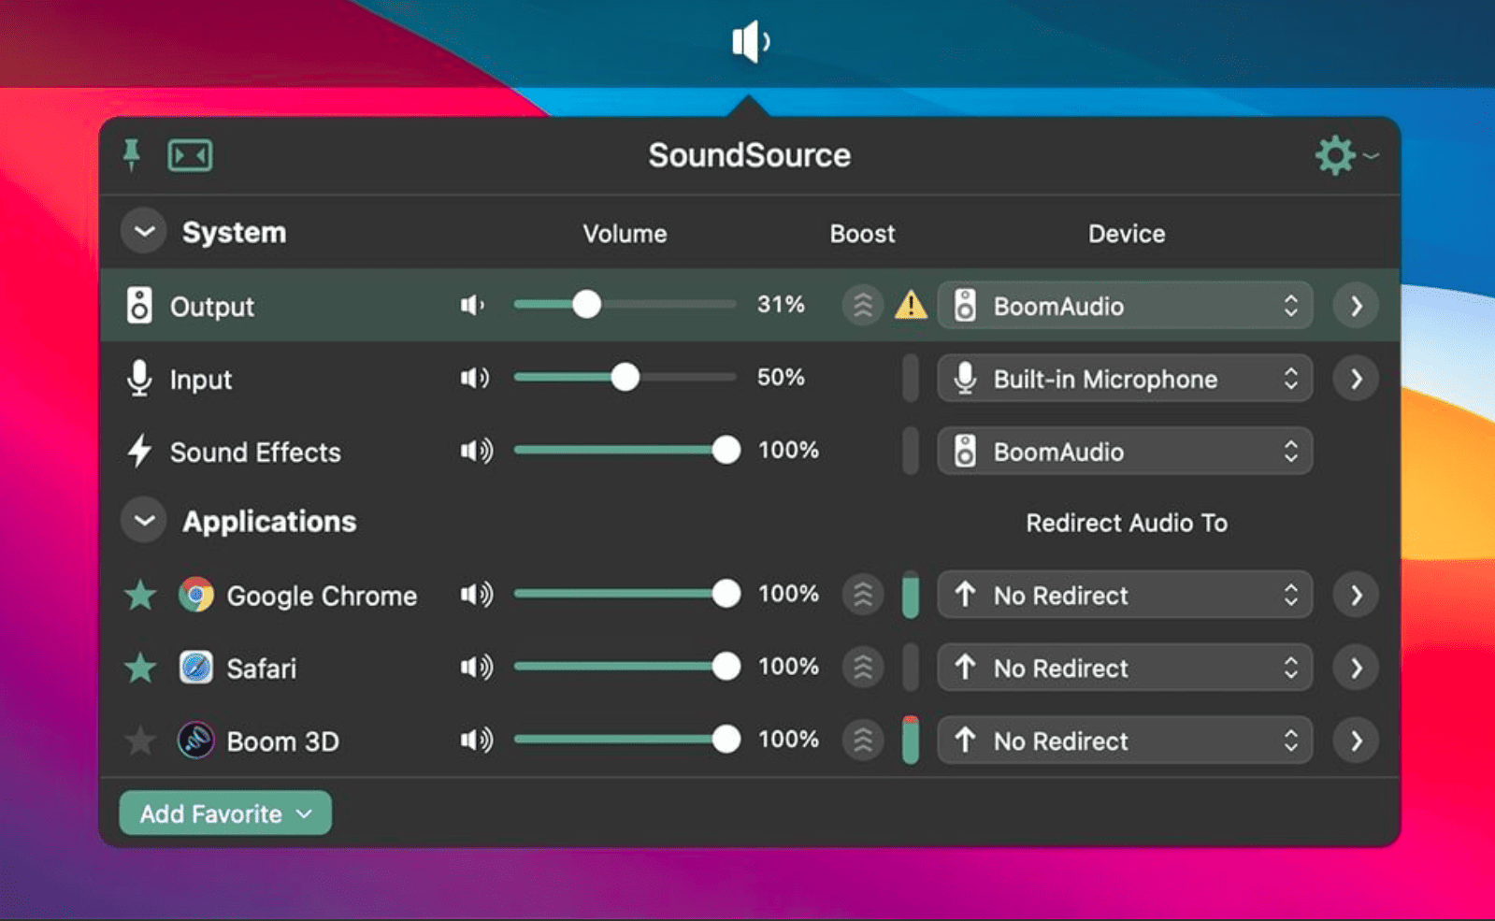Mute Sound Effects volume
Image resolution: width=1495 pixels, height=921 pixels.
pyautogui.click(x=477, y=451)
